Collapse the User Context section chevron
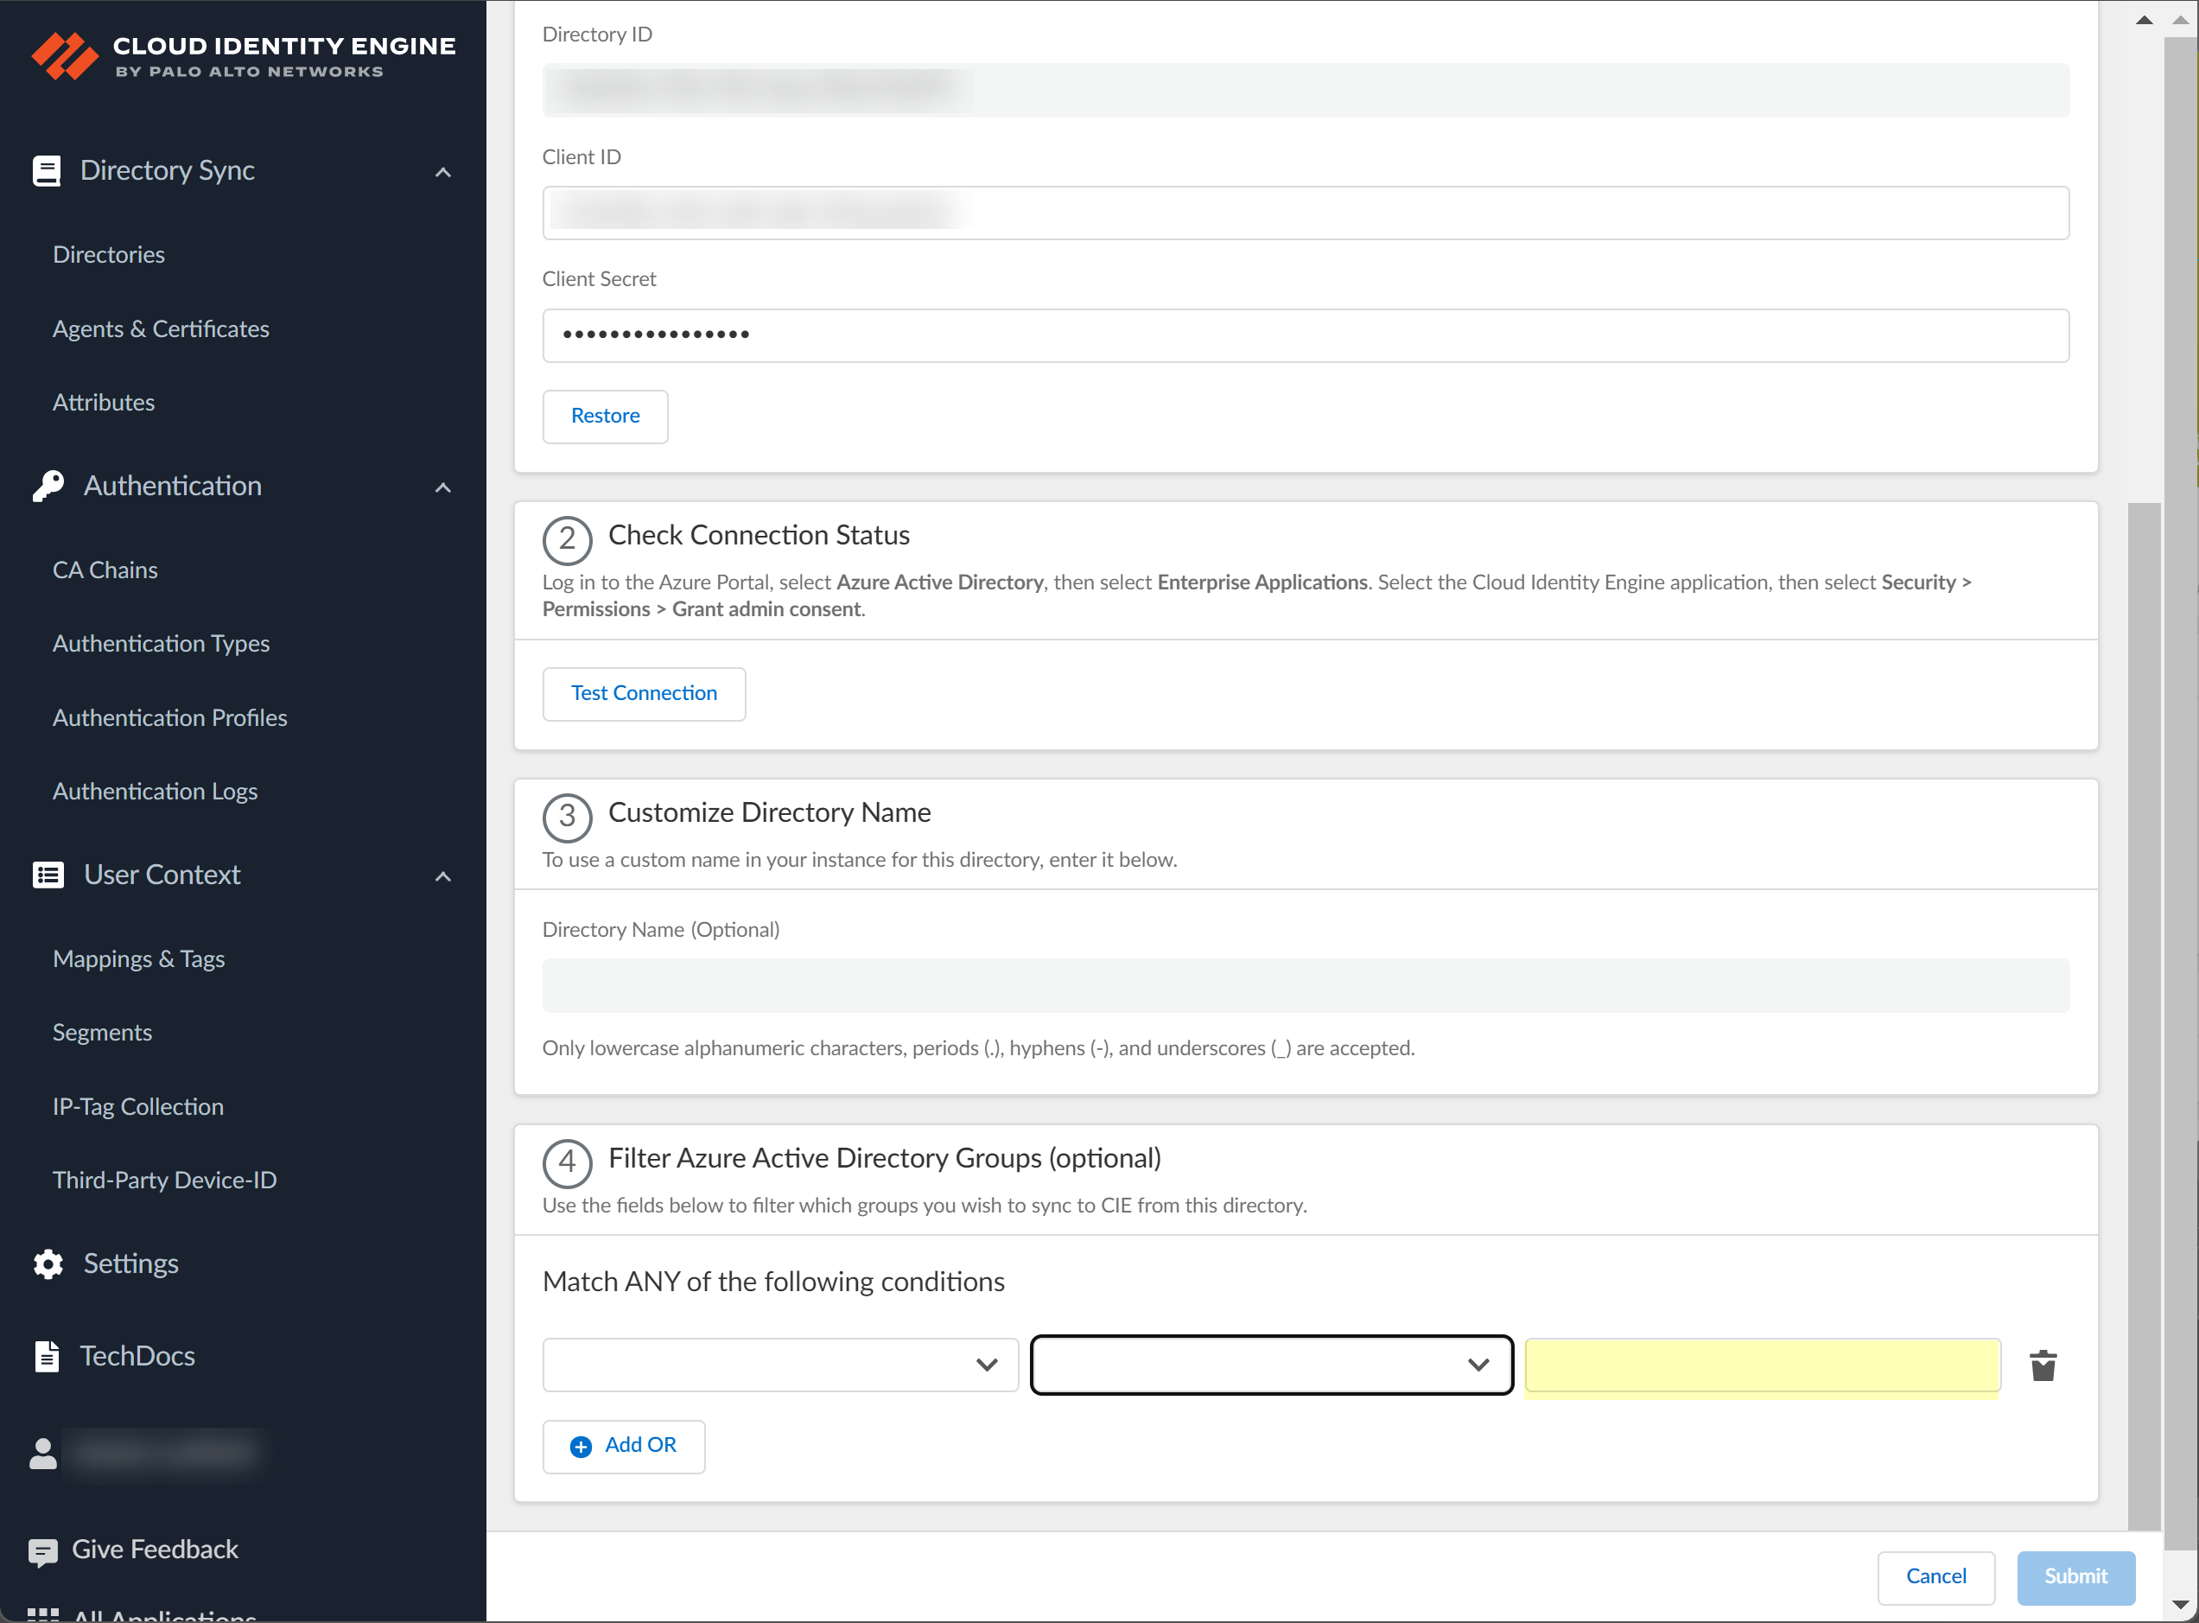Screen dimensions: 2199x1623 point(443,877)
